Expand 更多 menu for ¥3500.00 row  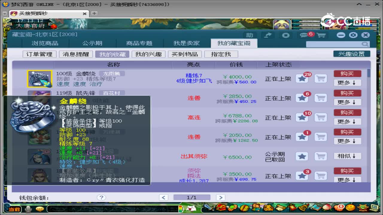click(x=347, y=180)
